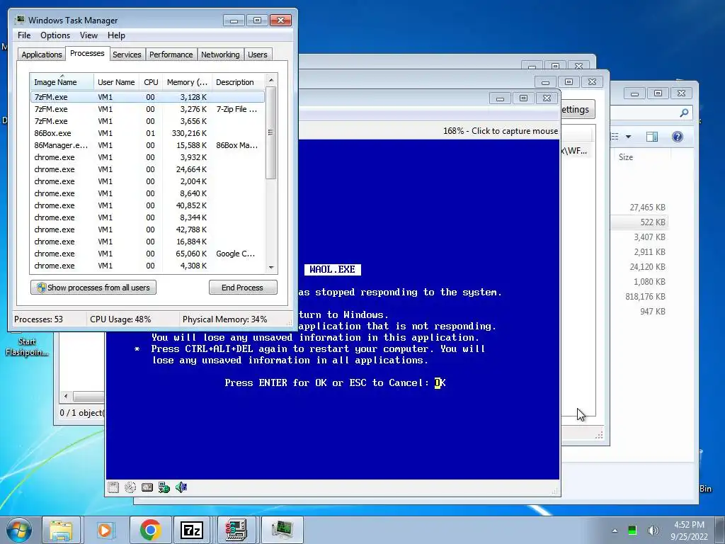Open Windows Explorer from the taskbar
Viewport: 725px width, 544px height.
pos(61,530)
